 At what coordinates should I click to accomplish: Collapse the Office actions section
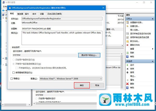point(152,19)
